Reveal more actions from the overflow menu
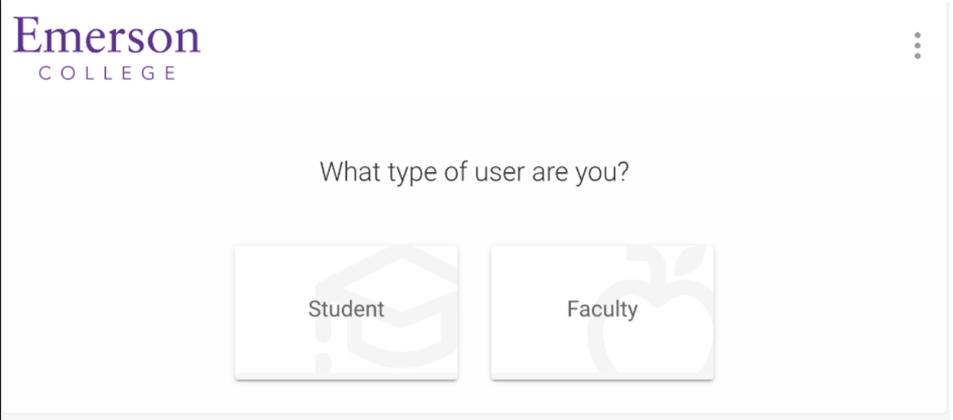This screenshot has height=420, width=953. pyautogui.click(x=918, y=44)
